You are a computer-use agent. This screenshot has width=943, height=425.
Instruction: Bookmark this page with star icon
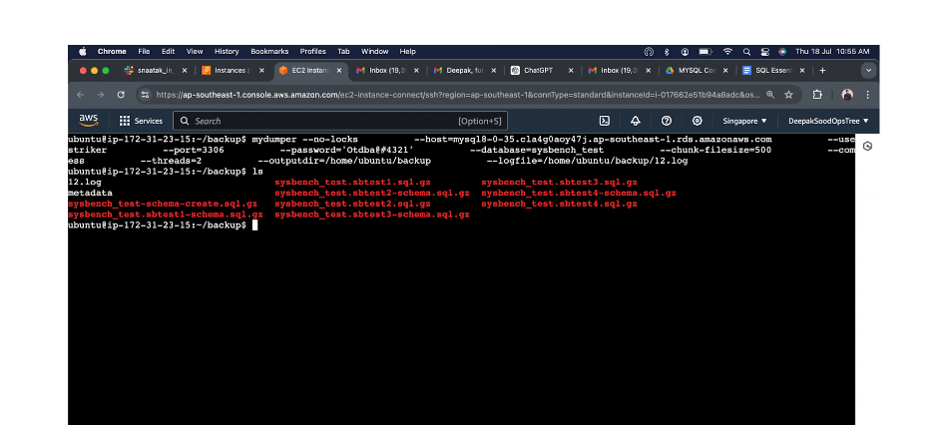[788, 95]
